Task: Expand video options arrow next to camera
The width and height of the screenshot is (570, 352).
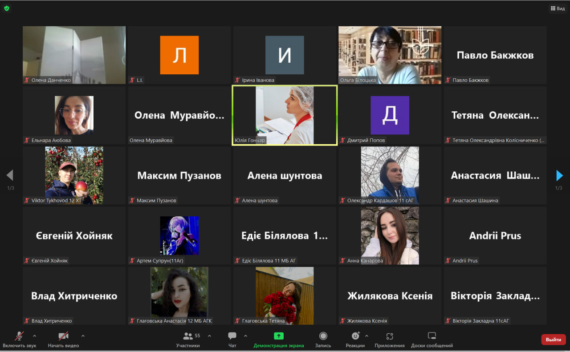Action: 83,336
